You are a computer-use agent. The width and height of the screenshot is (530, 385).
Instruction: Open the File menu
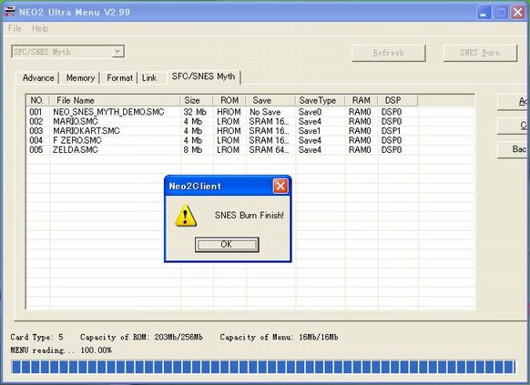[x=15, y=28]
